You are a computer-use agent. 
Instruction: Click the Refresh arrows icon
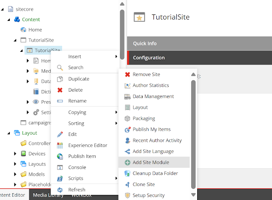[x=60, y=190]
